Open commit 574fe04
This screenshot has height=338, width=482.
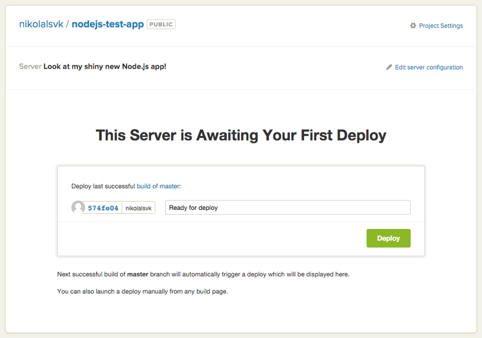click(x=103, y=208)
